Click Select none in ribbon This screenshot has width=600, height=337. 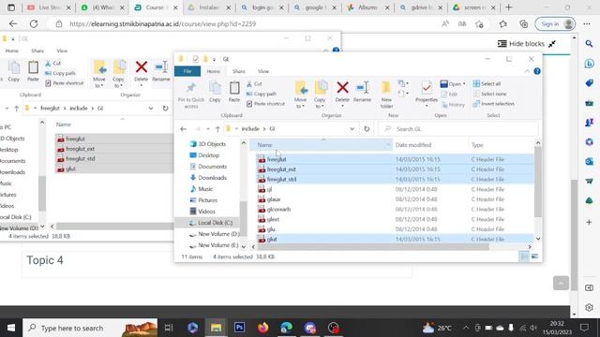point(489,94)
